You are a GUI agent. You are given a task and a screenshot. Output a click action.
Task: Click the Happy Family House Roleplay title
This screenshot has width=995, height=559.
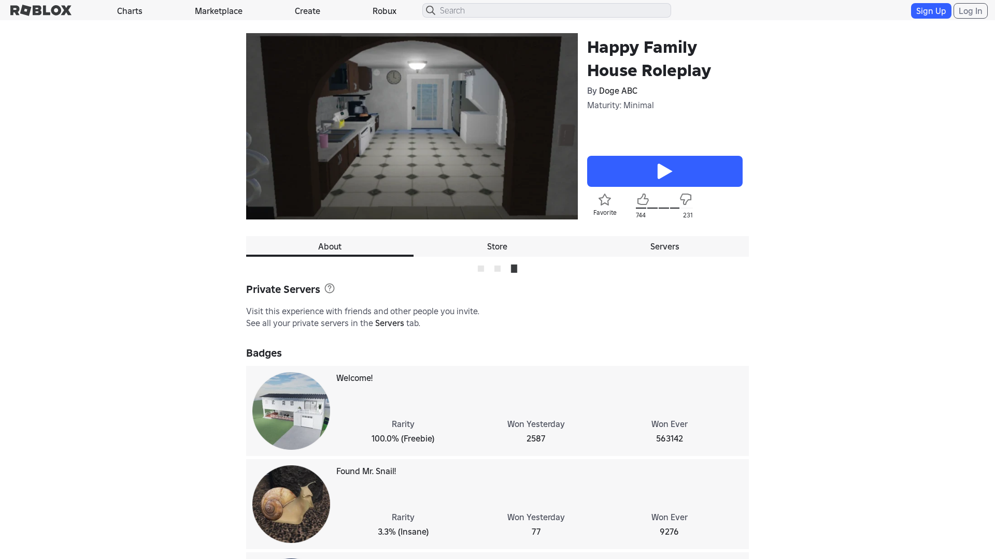pos(649,58)
